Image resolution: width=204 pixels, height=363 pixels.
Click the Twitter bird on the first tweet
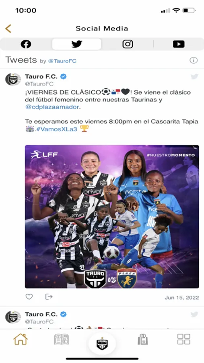[194, 77]
